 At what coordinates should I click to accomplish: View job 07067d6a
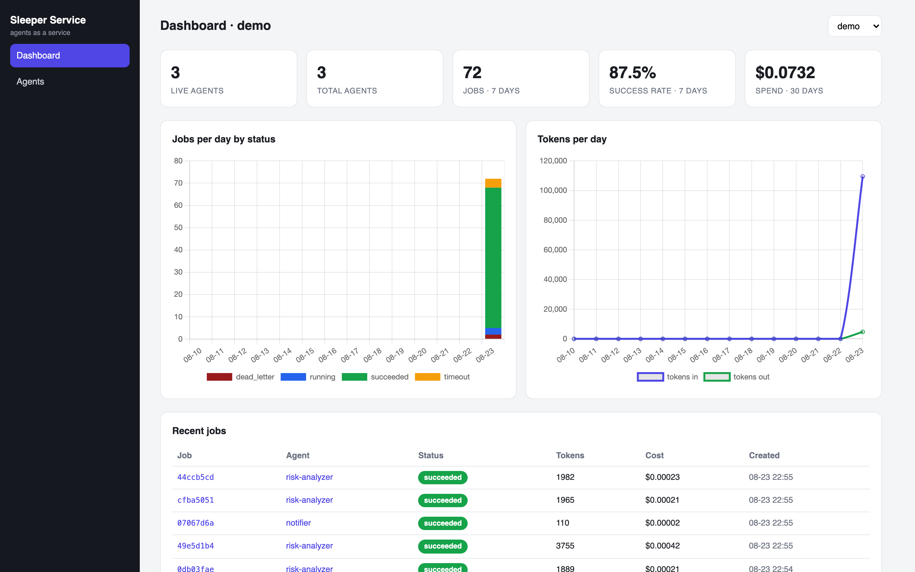point(195,523)
